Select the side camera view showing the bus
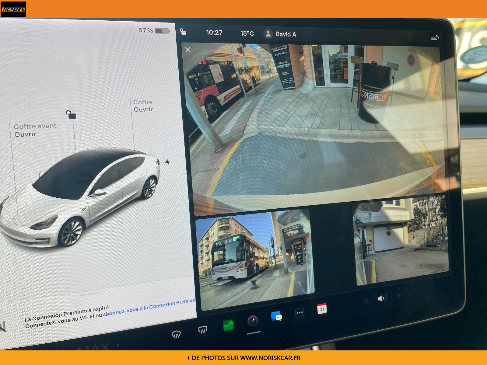487x365 pixels. click(255, 260)
